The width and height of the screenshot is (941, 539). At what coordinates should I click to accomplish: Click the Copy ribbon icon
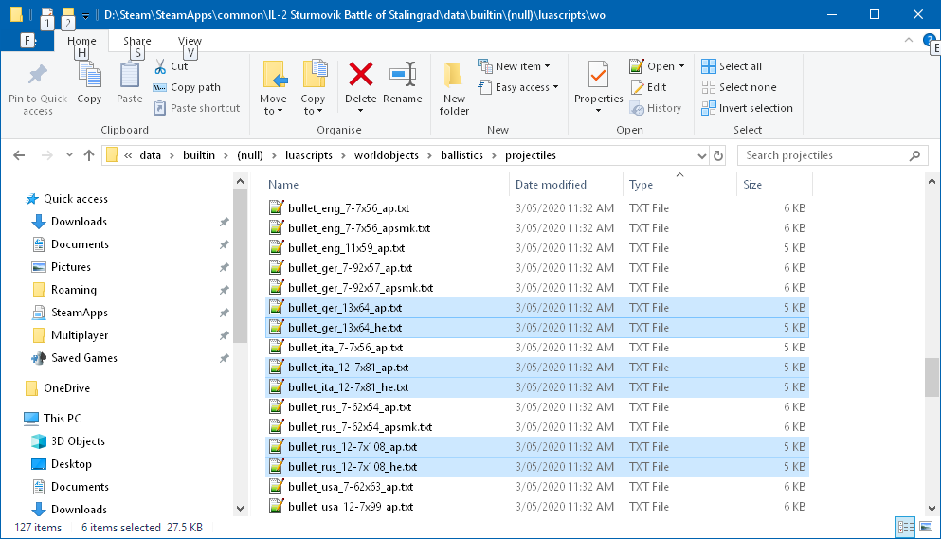click(x=89, y=75)
